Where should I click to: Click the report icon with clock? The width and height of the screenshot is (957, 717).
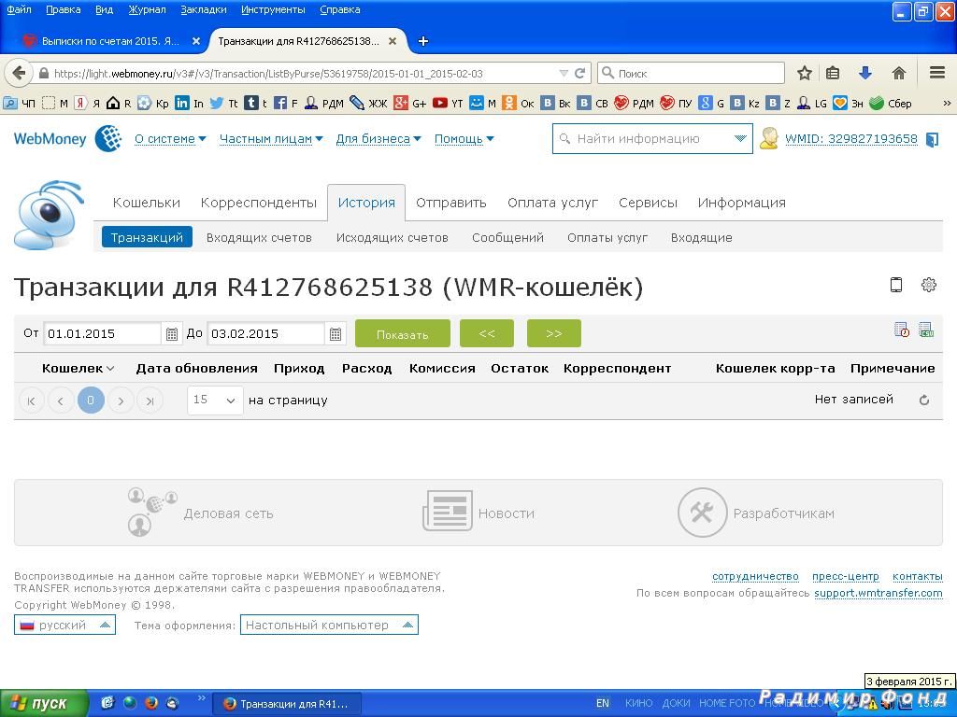[x=902, y=330]
